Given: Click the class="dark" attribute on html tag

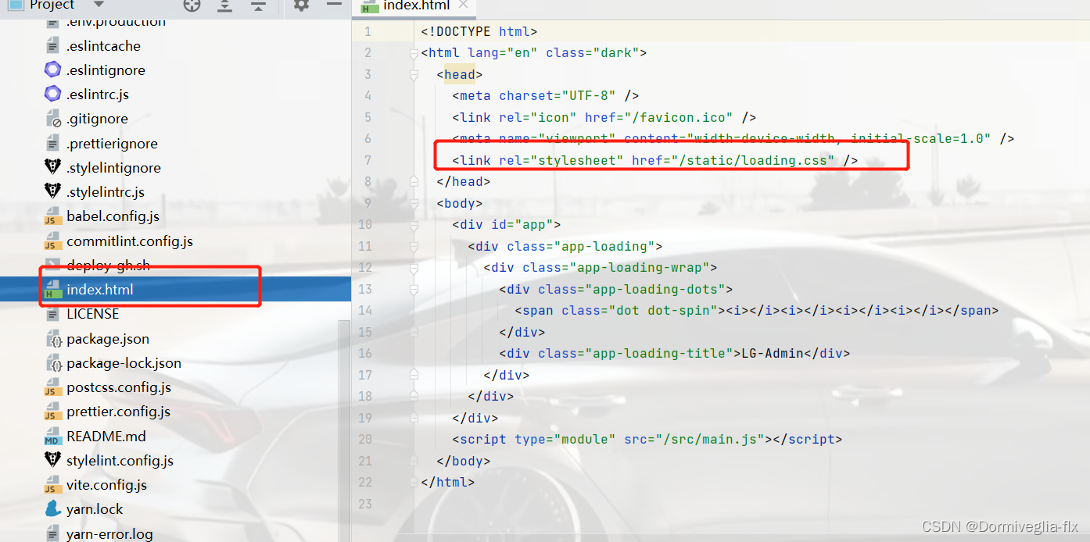Looking at the screenshot, I should pos(593,52).
